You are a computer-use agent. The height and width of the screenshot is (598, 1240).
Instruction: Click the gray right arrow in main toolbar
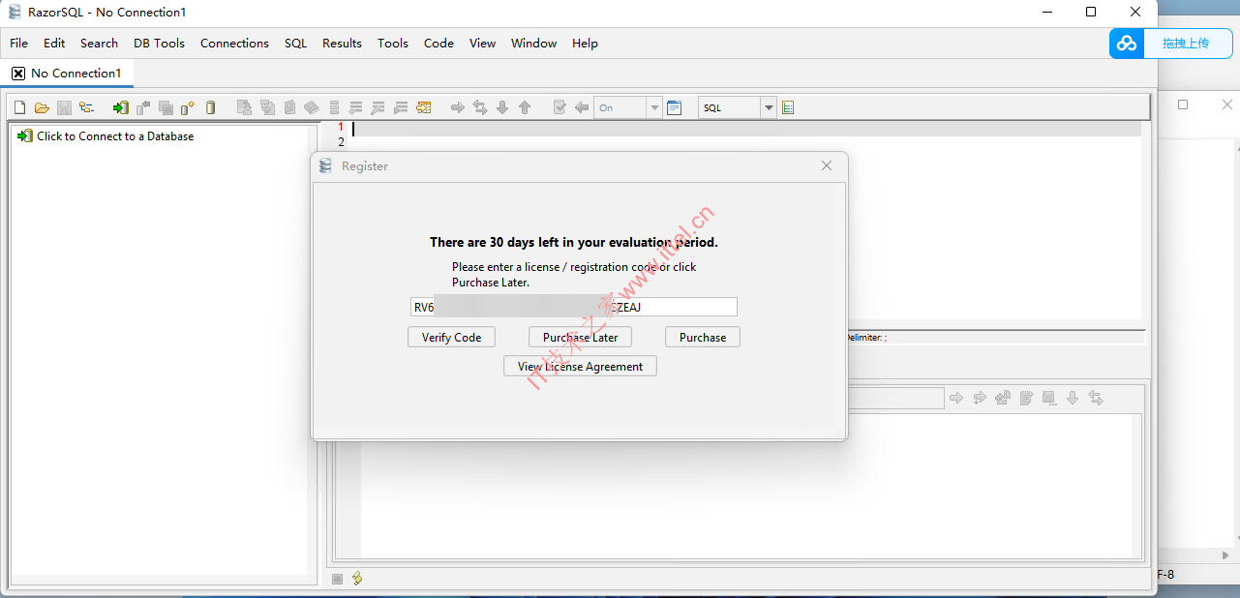[458, 107]
